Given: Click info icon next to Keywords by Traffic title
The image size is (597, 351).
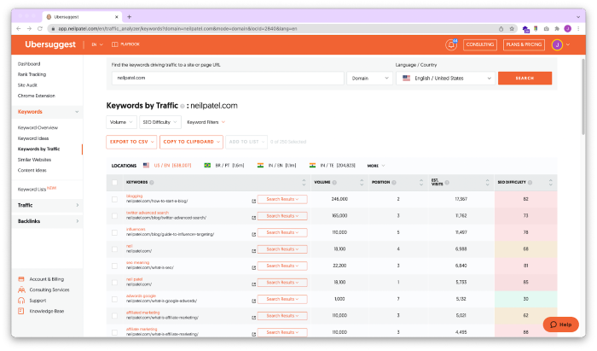Looking at the screenshot, I should point(183,106).
